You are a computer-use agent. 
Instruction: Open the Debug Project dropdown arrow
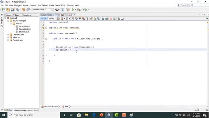point(82,10)
